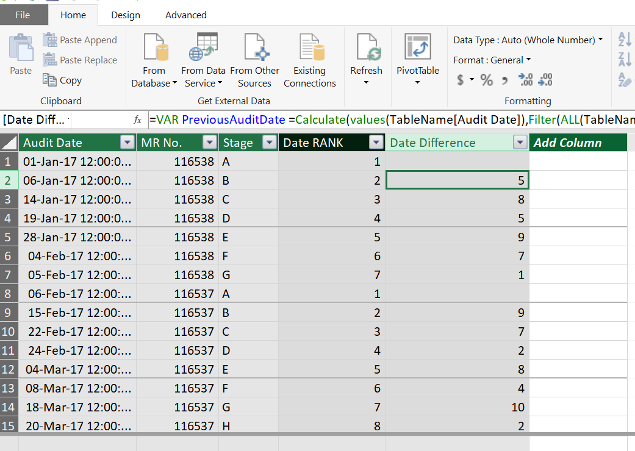Switch to the Design tab
This screenshot has height=451, width=635.
(126, 15)
